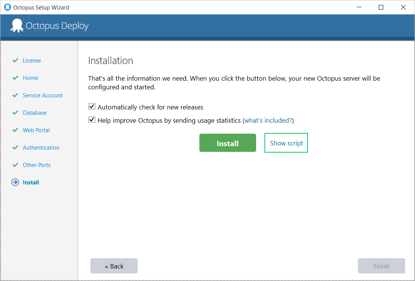Viewport: 415px width, 281px height.
Task: Open the Home step in sidebar
Action: (30, 78)
